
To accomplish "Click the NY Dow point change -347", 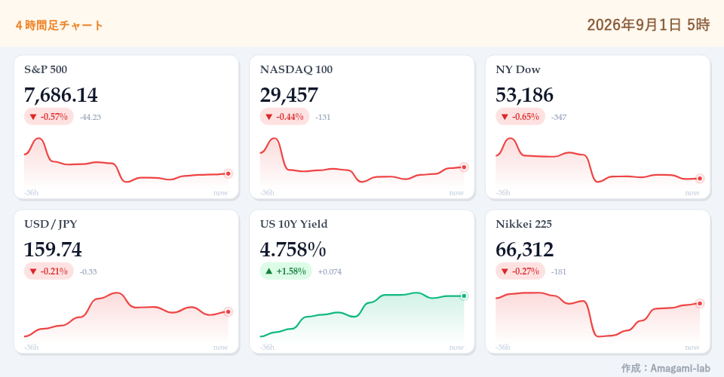I will (559, 117).
